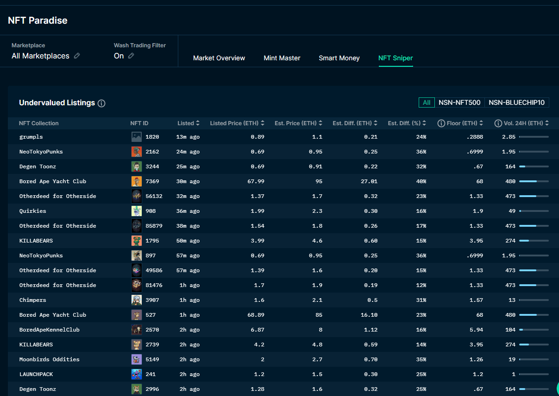Click the 40% estimated difference cell
The height and width of the screenshot is (396, 559).
[x=421, y=181]
